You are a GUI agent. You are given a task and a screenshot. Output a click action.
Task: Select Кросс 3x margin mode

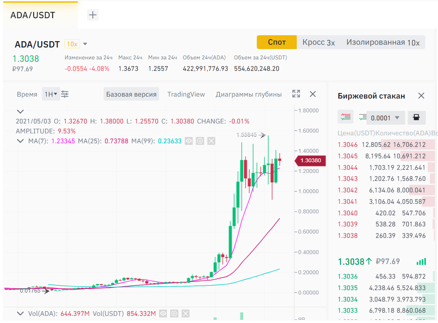click(x=319, y=42)
